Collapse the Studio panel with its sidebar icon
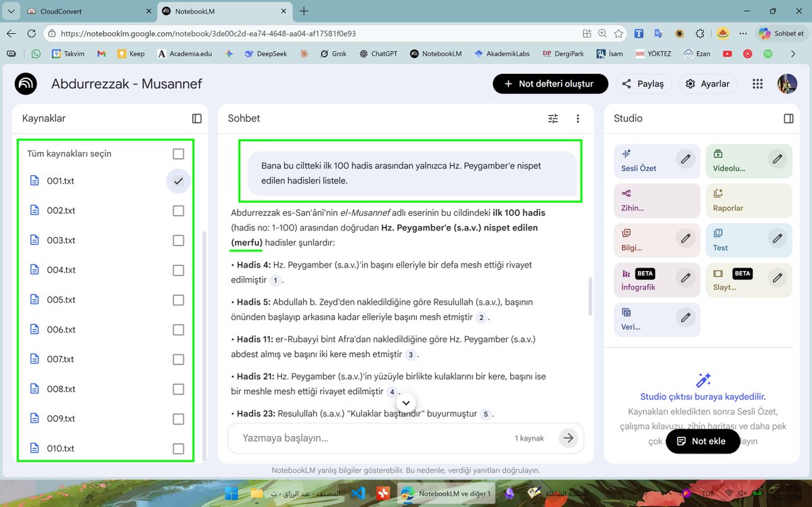 [x=788, y=118]
